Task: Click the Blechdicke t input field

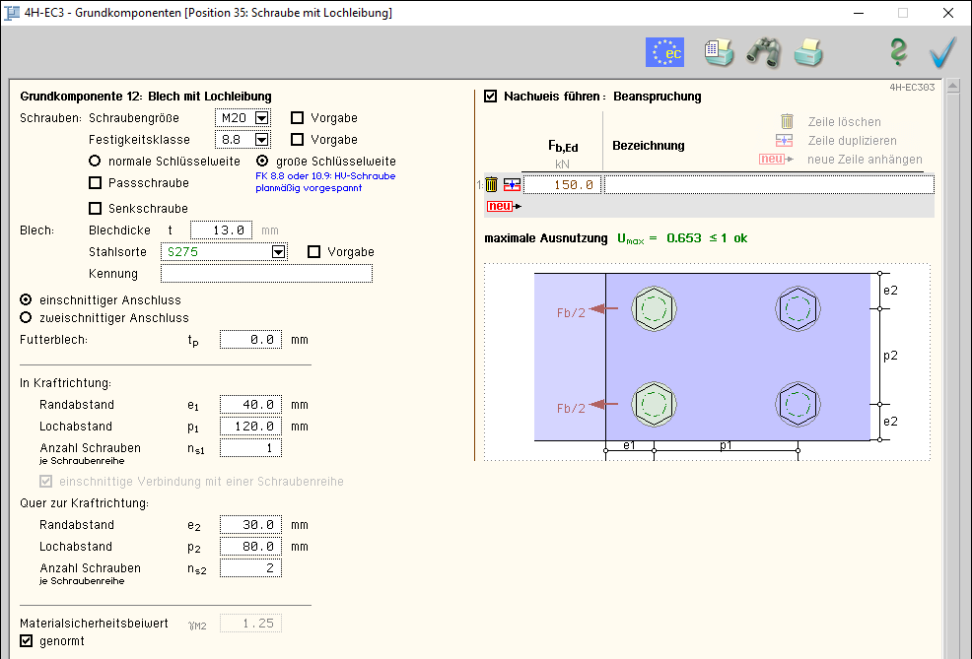Action: [221, 231]
